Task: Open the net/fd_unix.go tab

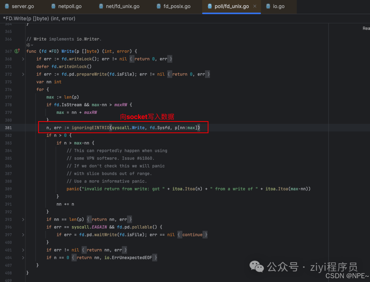Action: (x=122, y=6)
